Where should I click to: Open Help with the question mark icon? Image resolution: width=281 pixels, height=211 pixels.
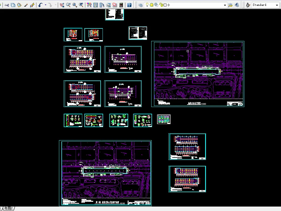click(x=129, y=5)
